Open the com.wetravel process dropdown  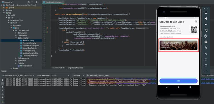(x=54, y=76)
